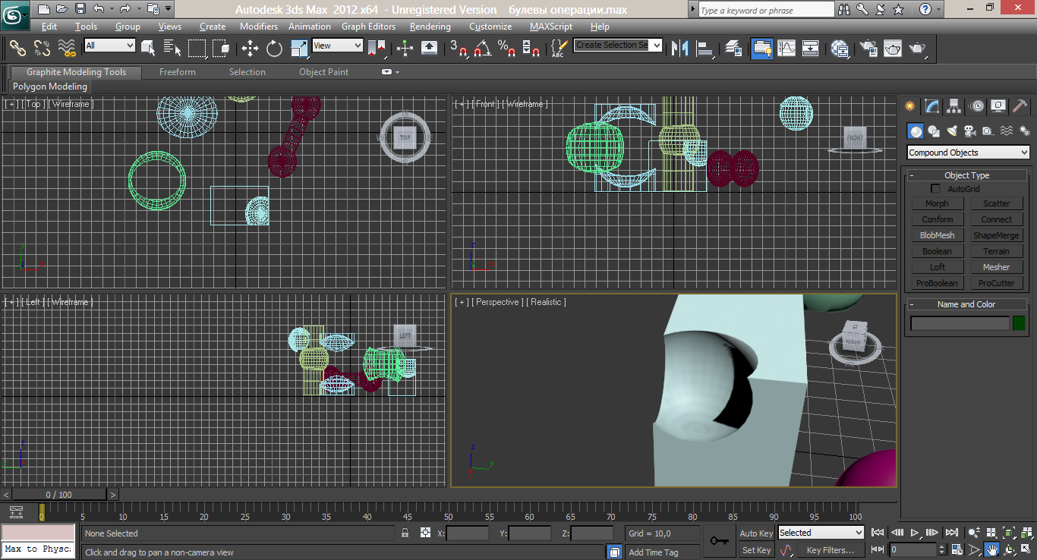This screenshot has width=1037, height=560.
Task: Click the ShapeMerge button
Action: [997, 235]
